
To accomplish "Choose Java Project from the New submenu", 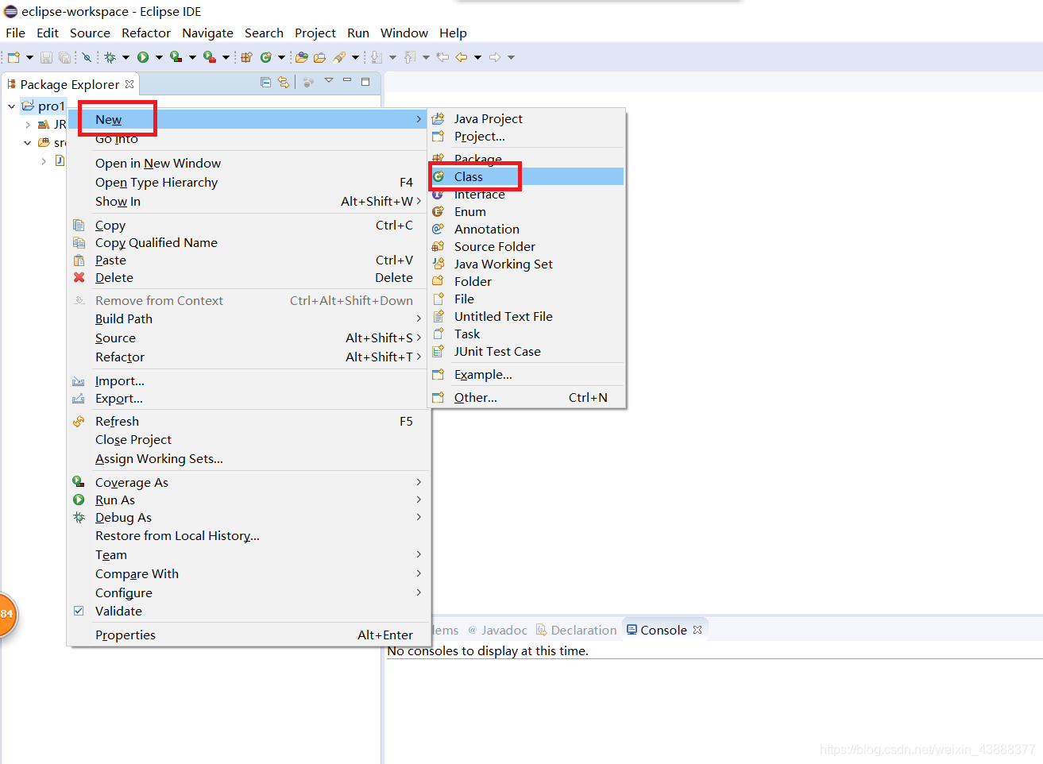I will 527,118.
